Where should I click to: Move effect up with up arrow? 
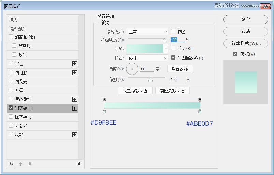[20, 164]
